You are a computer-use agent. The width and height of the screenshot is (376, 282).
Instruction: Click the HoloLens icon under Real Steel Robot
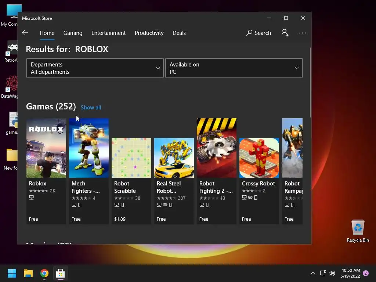click(165, 205)
